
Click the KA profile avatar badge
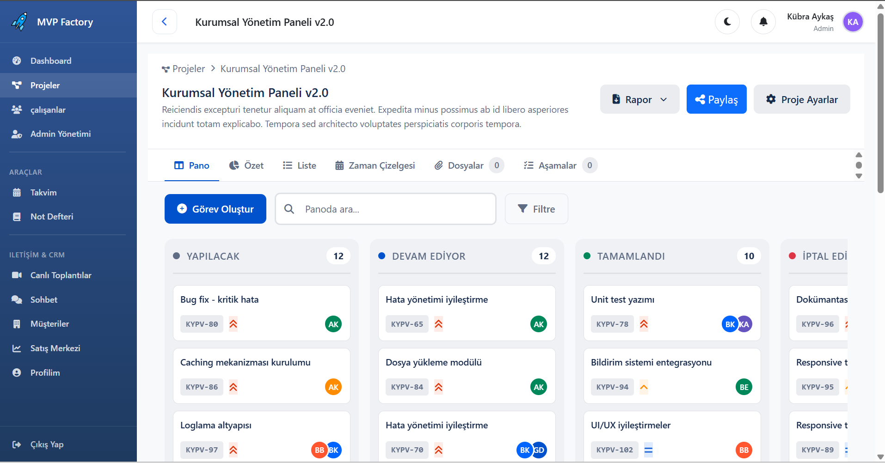coord(853,22)
